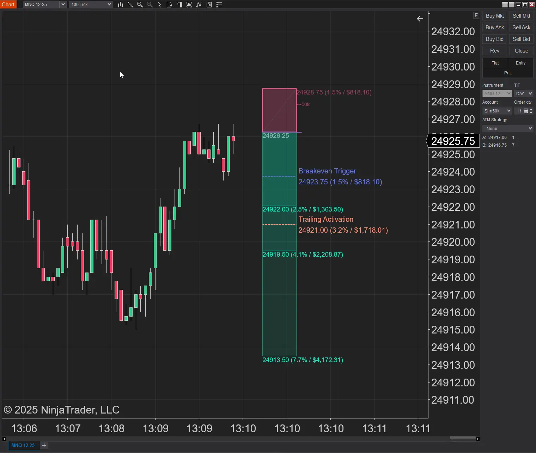Open the Strategies node icon
This screenshot has height=453, width=536.
click(x=199, y=5)
